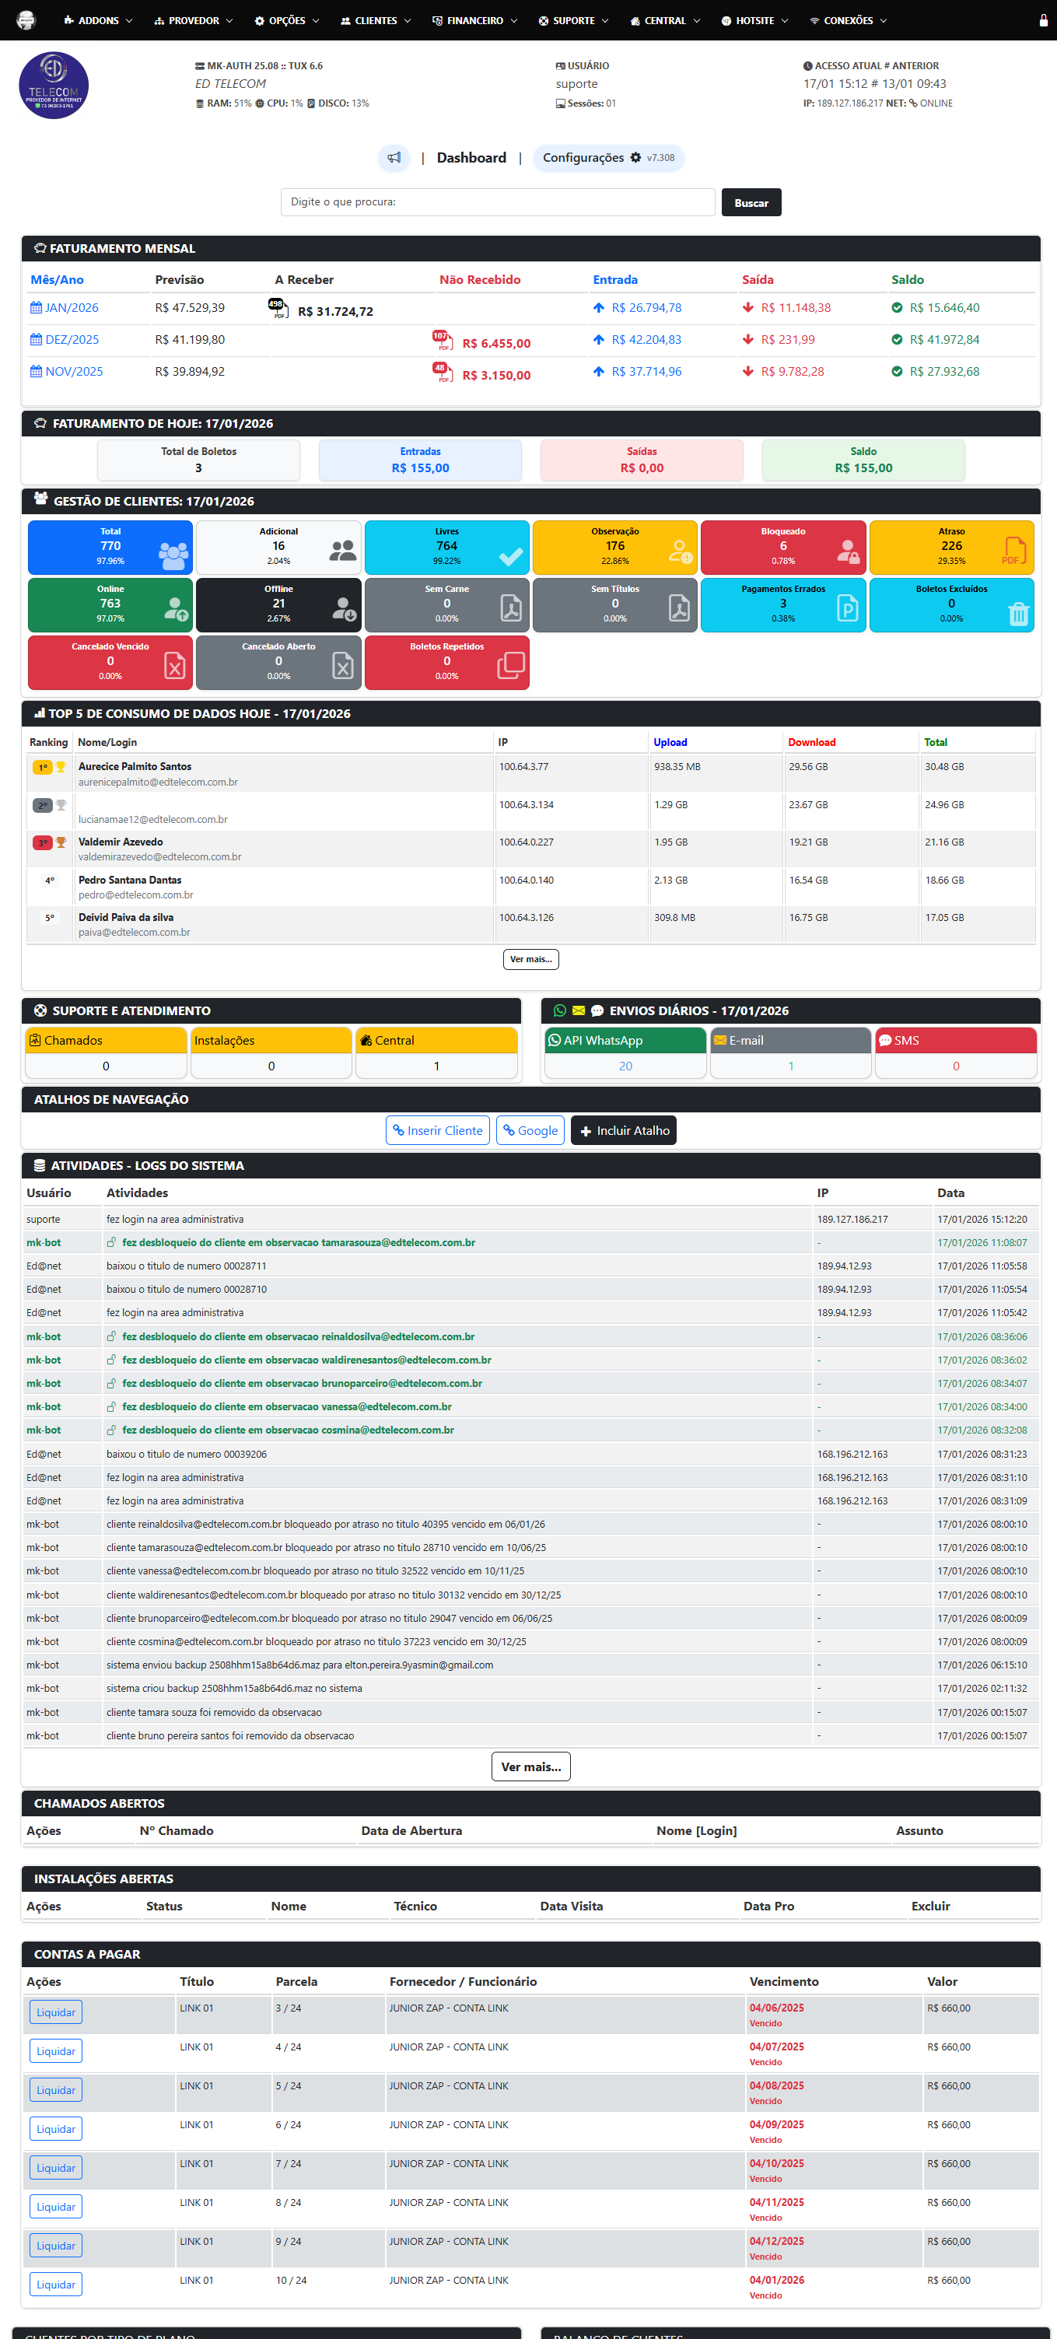Expand the ADDONS dropdown menu

(x=98, y=21)
